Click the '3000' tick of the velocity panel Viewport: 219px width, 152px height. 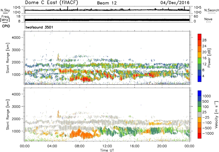(16, 106)
